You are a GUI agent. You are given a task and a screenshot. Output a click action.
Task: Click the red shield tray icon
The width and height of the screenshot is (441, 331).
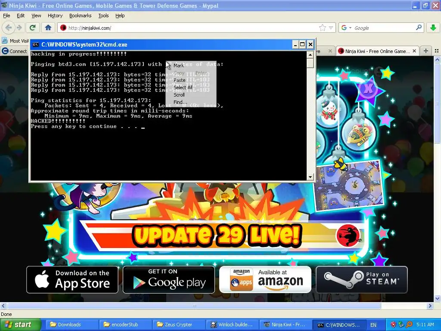pyautogui.click(x=393, y=325)
